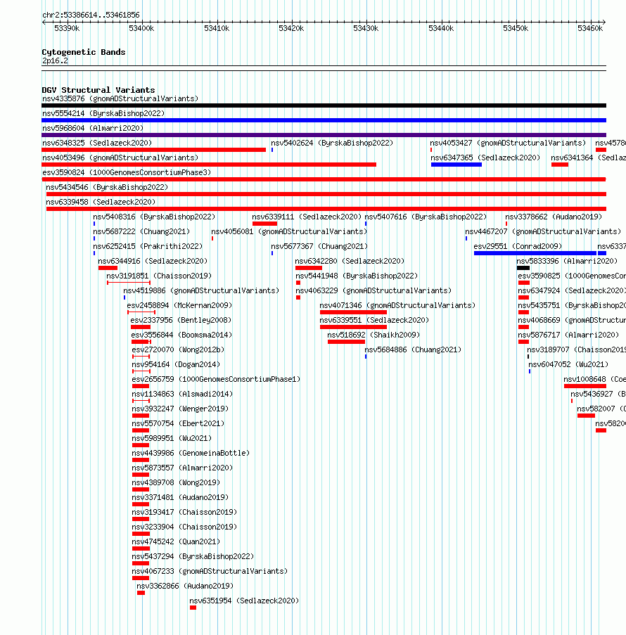
Task: Click the blue bar under esv29551
Action: coord(535,254)
